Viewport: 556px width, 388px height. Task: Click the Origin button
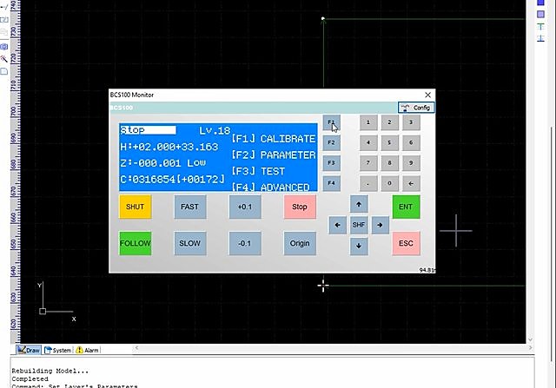[x=300, y=243]
